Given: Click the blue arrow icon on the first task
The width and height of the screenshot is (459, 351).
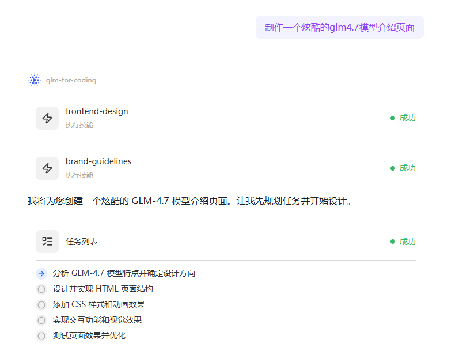Looking at the screenshot, I should pyautogui.click(x=41, y=273).
